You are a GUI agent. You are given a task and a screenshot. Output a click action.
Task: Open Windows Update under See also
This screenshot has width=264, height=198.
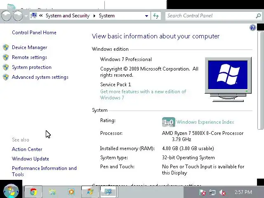coord(30,159)
